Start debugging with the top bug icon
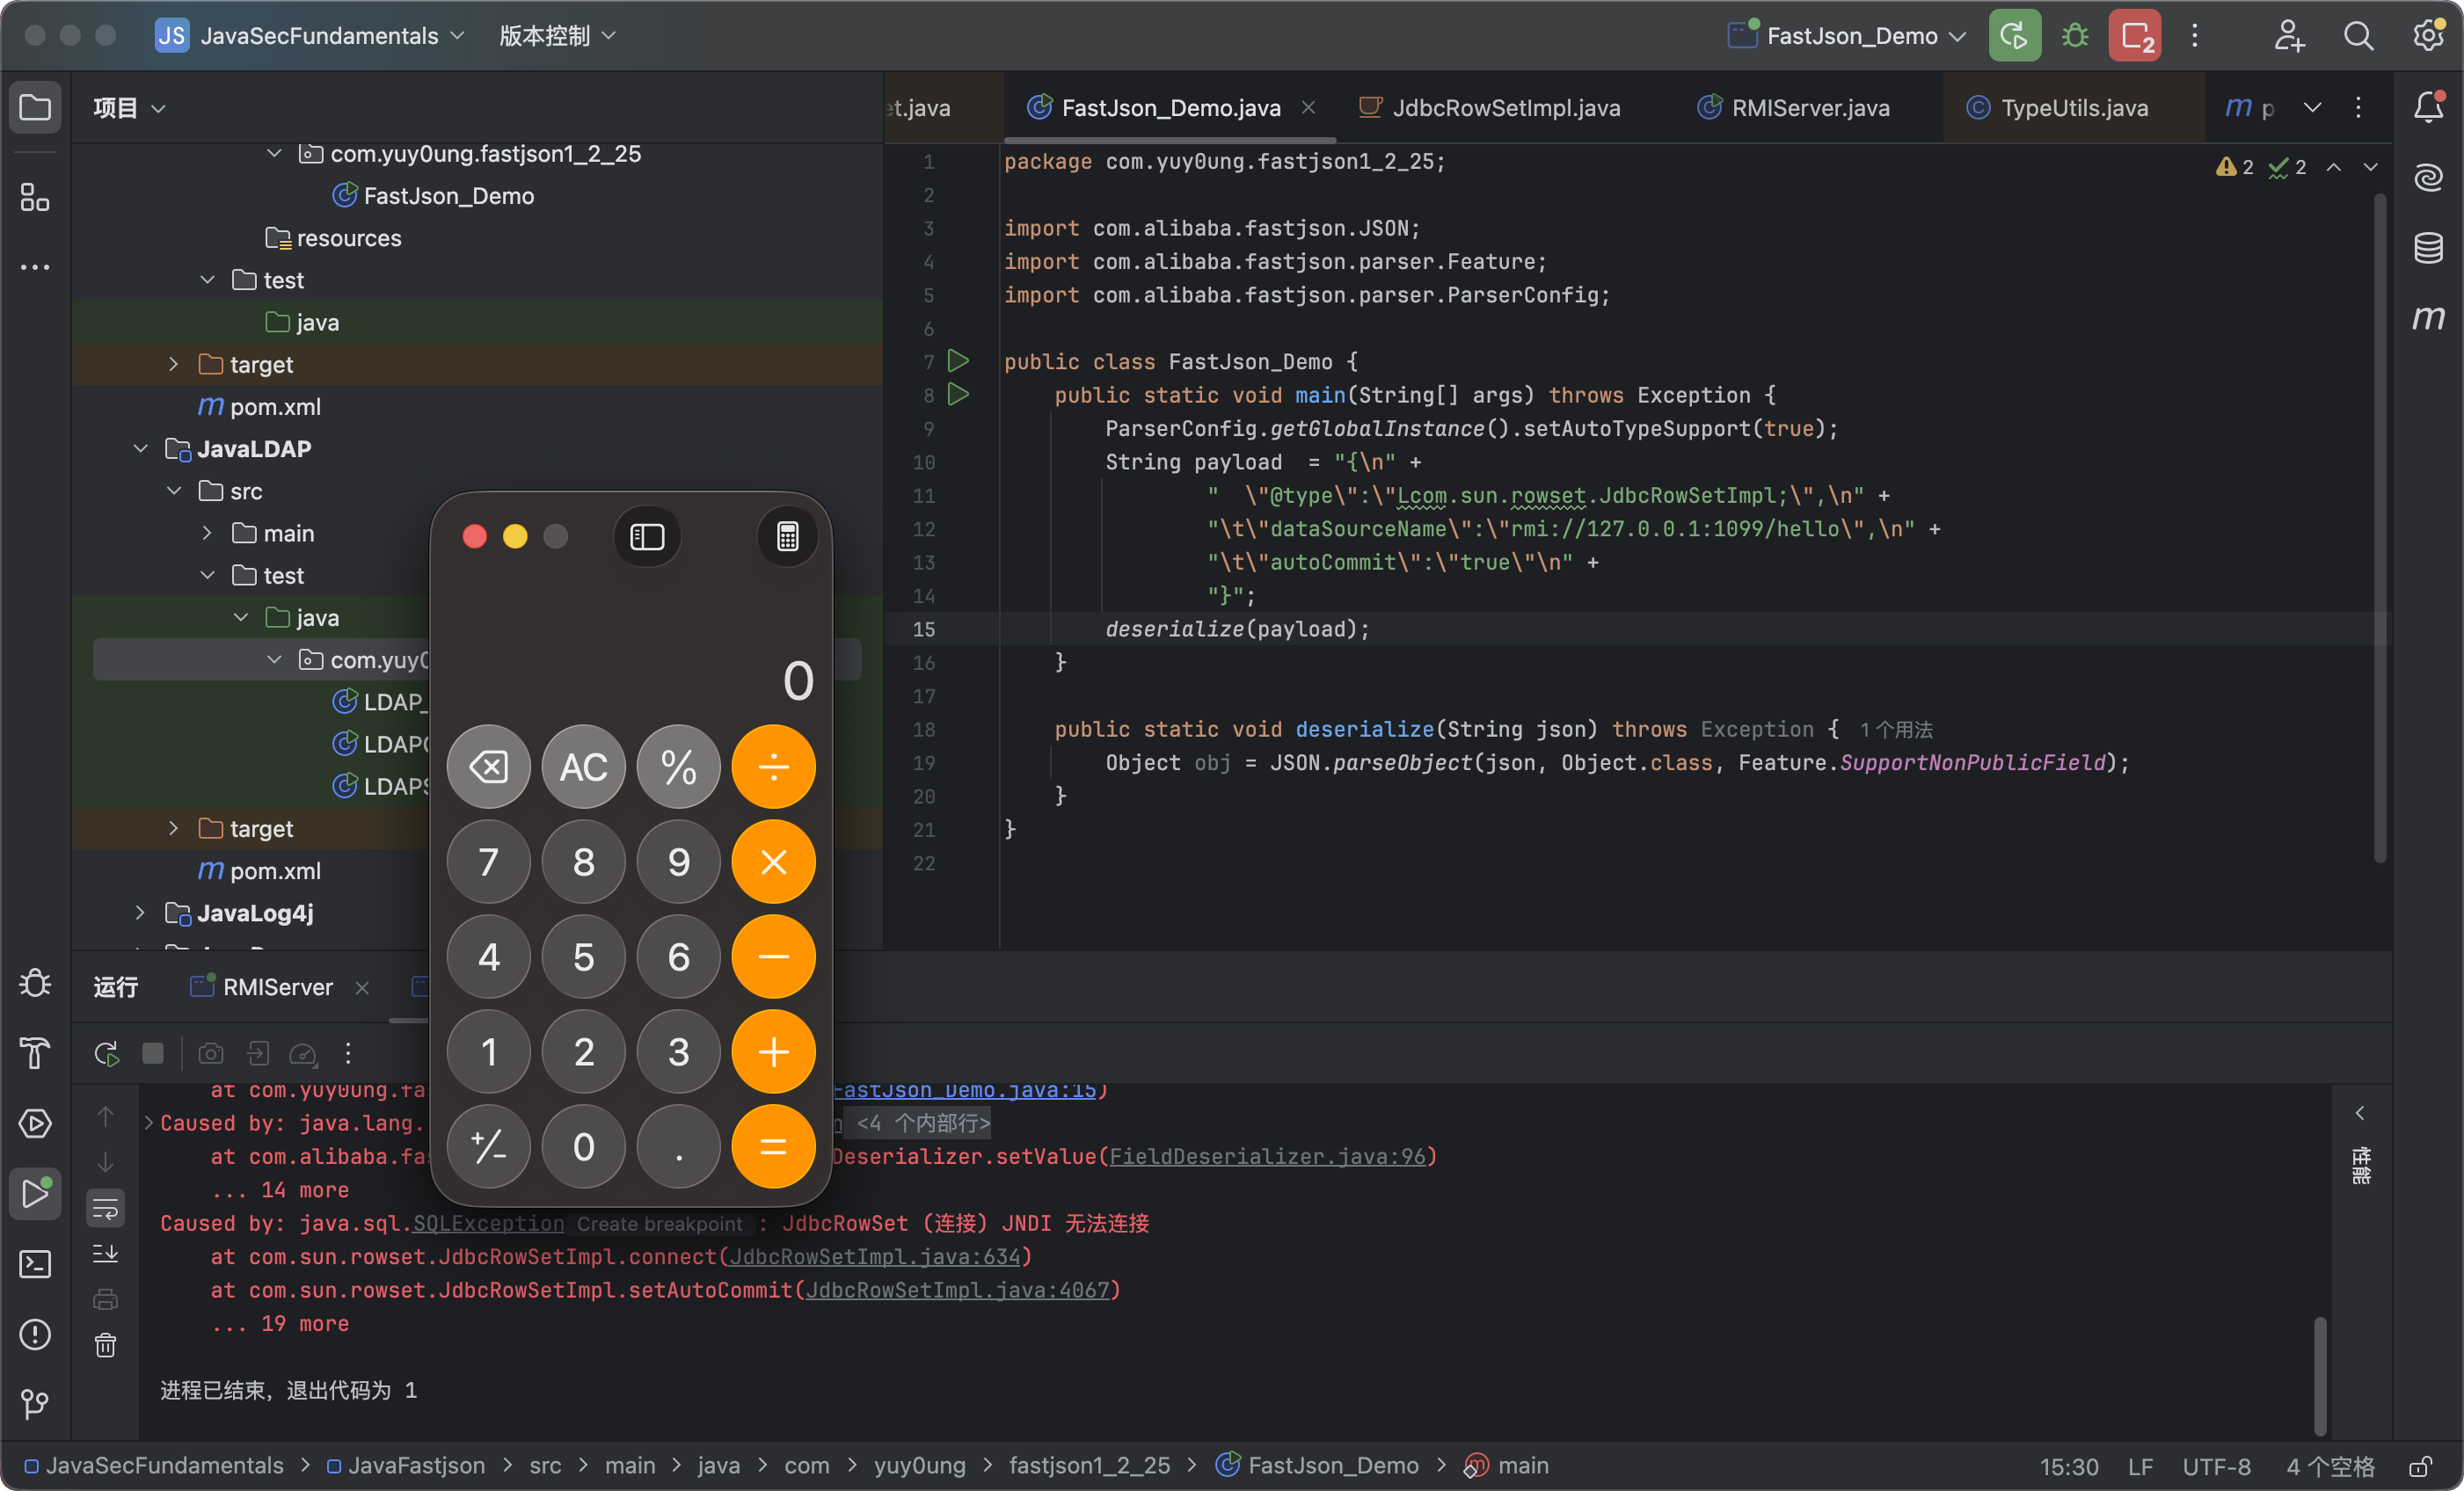Image resolution: width=2464 pixels, height=1491 pixels. (2075, 37)
